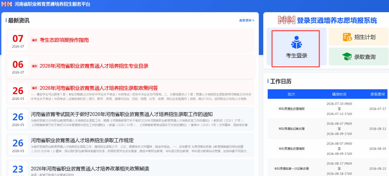Click the HEEA logo in the header
Screen dimensions: 389x176
(6, 4)
